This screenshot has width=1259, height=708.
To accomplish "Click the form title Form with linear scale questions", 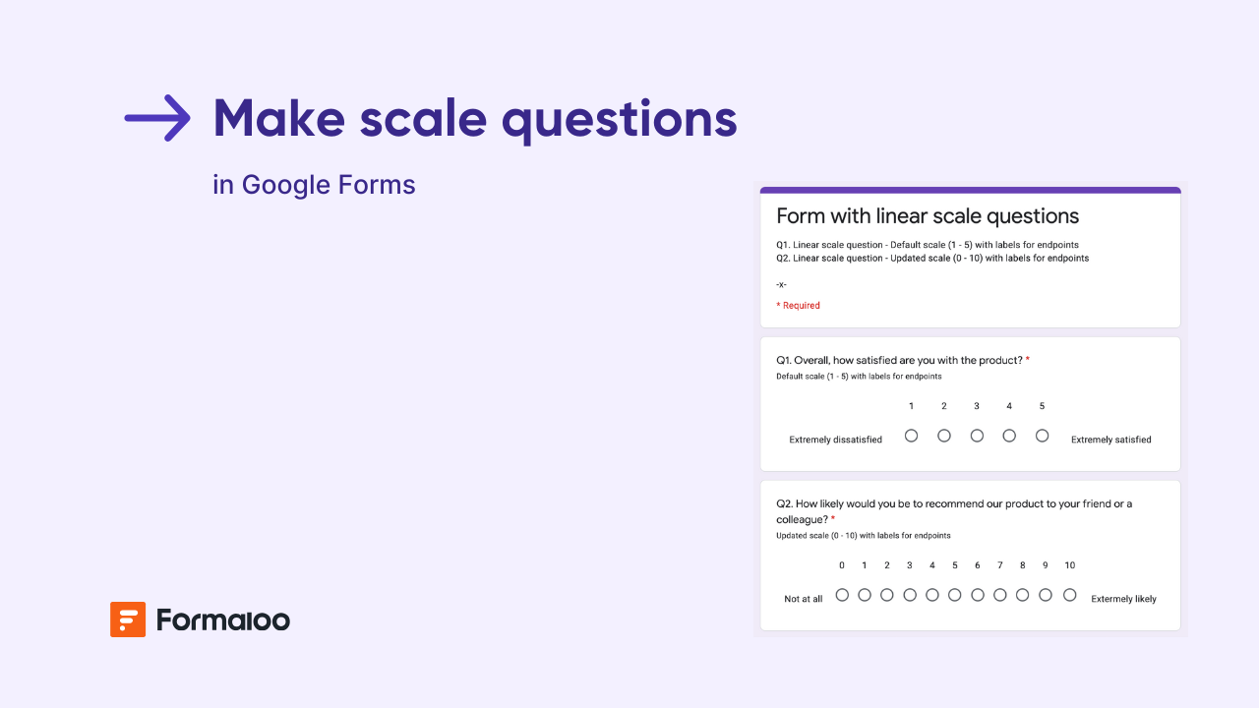I will click(x=928, y=215).
